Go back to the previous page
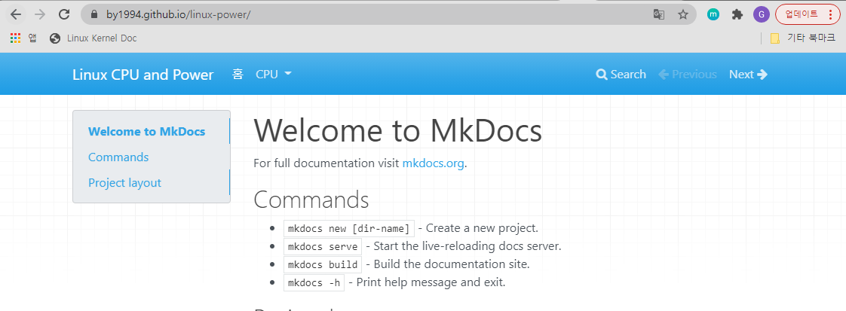The image size is (846, 311). (16, 14)
